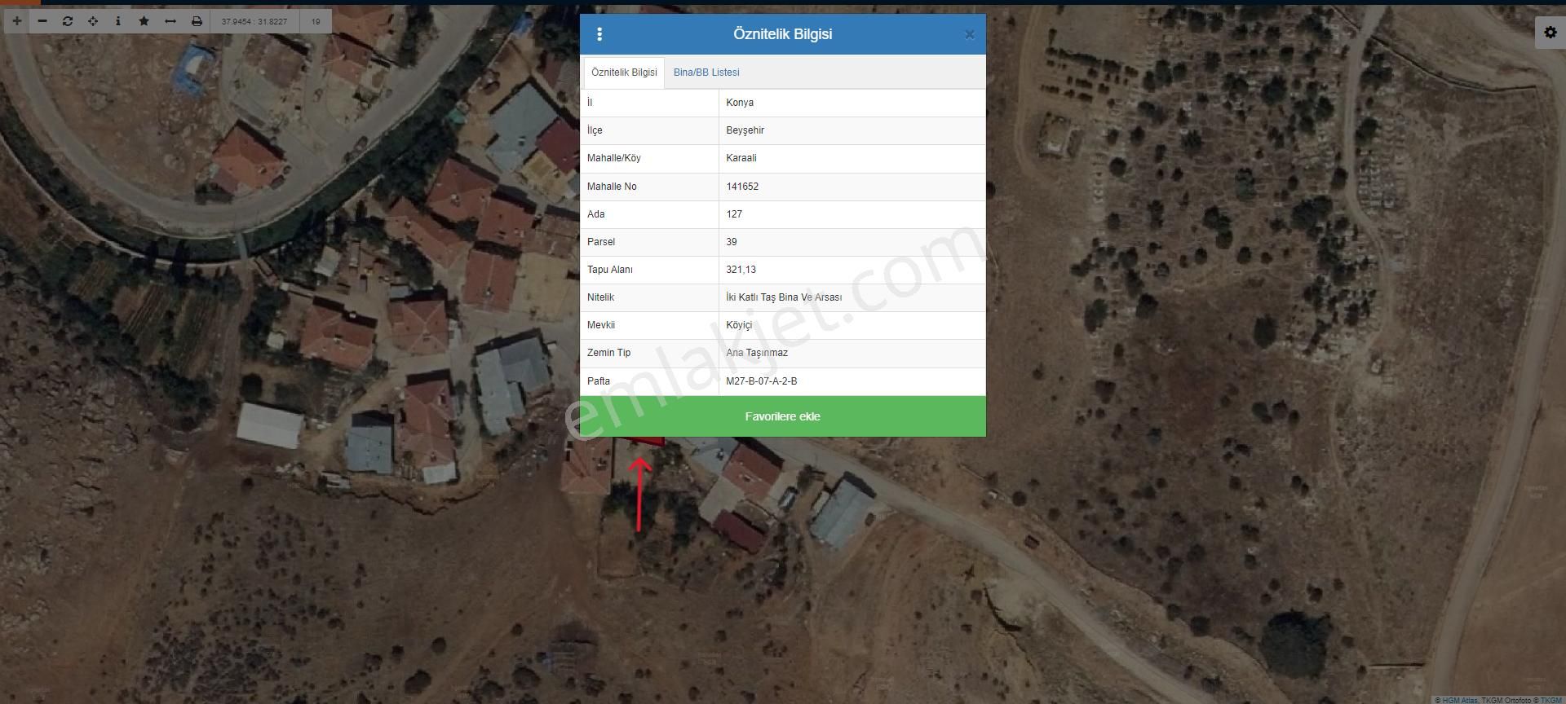The height and width of the screenshot is (704, 1566).
Task: Click the Pafta value M27-B-07-A-2-B
Action: pyautogui.click(x=762, y=381)
